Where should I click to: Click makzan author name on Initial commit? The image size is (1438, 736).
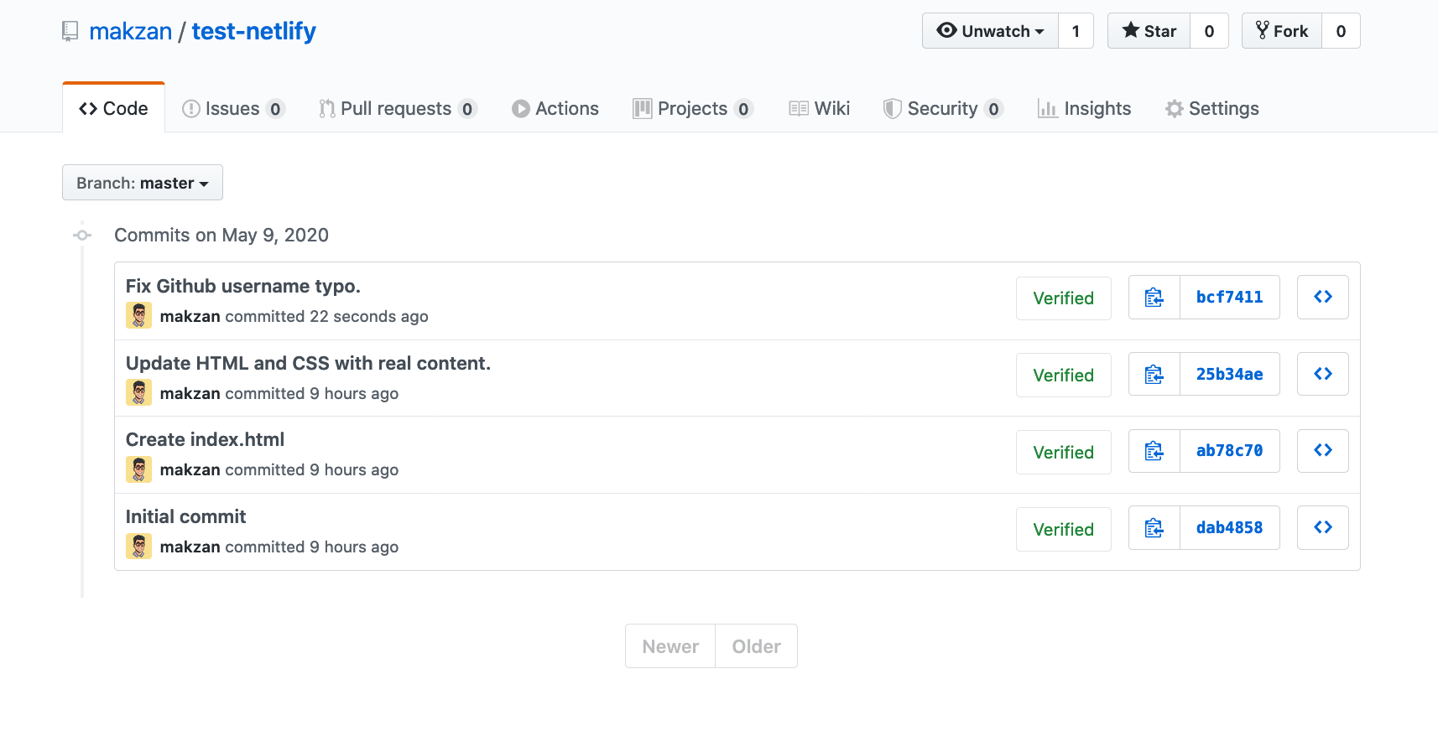190,547
